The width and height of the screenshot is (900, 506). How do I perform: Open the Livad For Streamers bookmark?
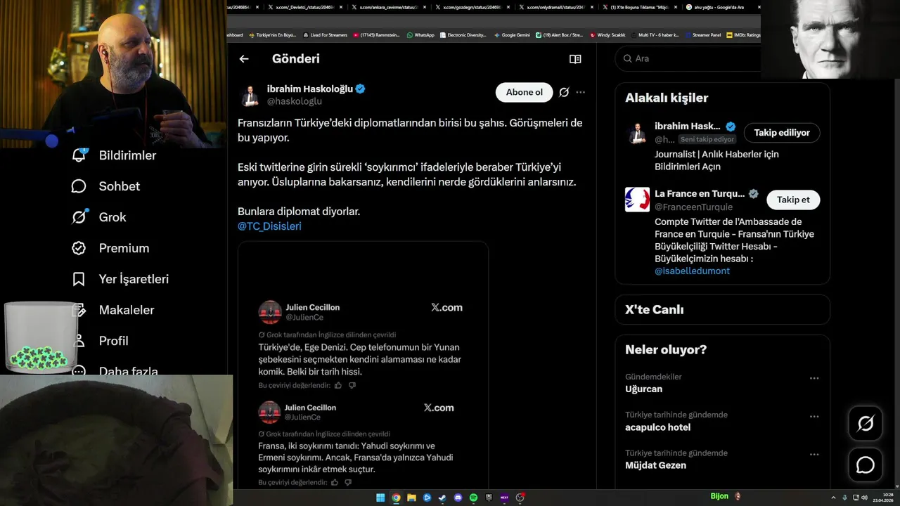[x=325, y=34]
